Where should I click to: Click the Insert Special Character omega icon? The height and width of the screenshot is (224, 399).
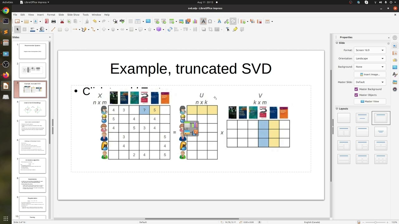[210, 21]
